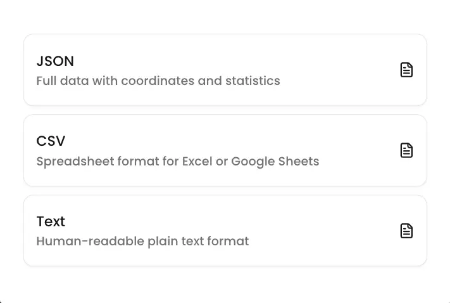Click "Full data with coordinates and statistics"

tap(158, 81)
